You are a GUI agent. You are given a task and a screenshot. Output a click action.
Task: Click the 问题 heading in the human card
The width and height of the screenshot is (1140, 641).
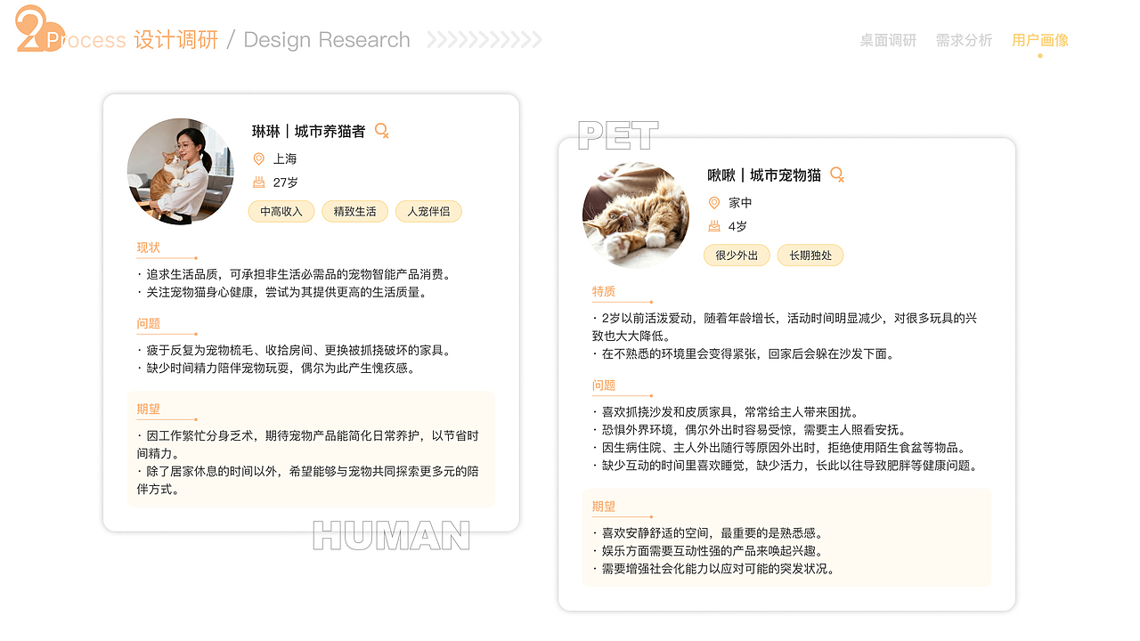(149, 324)
